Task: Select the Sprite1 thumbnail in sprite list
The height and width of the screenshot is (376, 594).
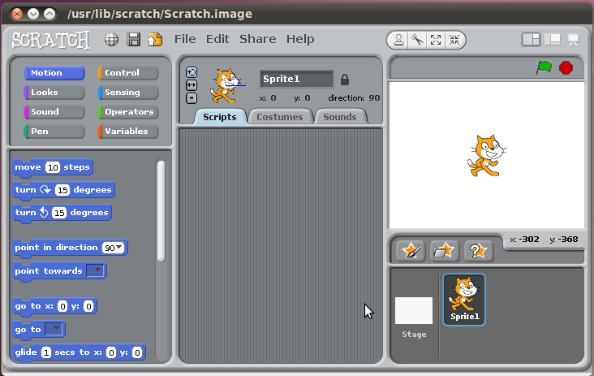Action: pyautogui.click(x=464, y=300)
